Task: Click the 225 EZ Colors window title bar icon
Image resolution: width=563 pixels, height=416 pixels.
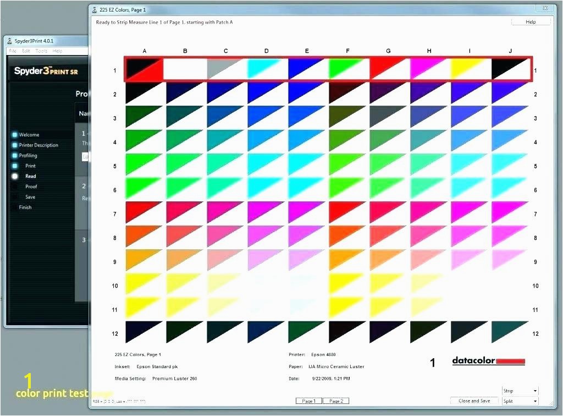Action: coord(95,10)
